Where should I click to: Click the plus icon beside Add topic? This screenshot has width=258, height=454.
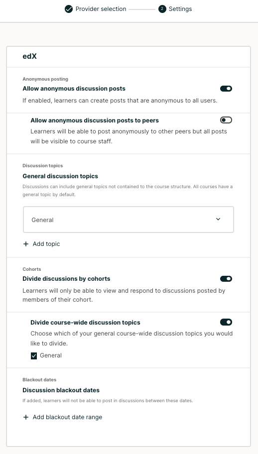pyautogui.click(x=26, y=244)
